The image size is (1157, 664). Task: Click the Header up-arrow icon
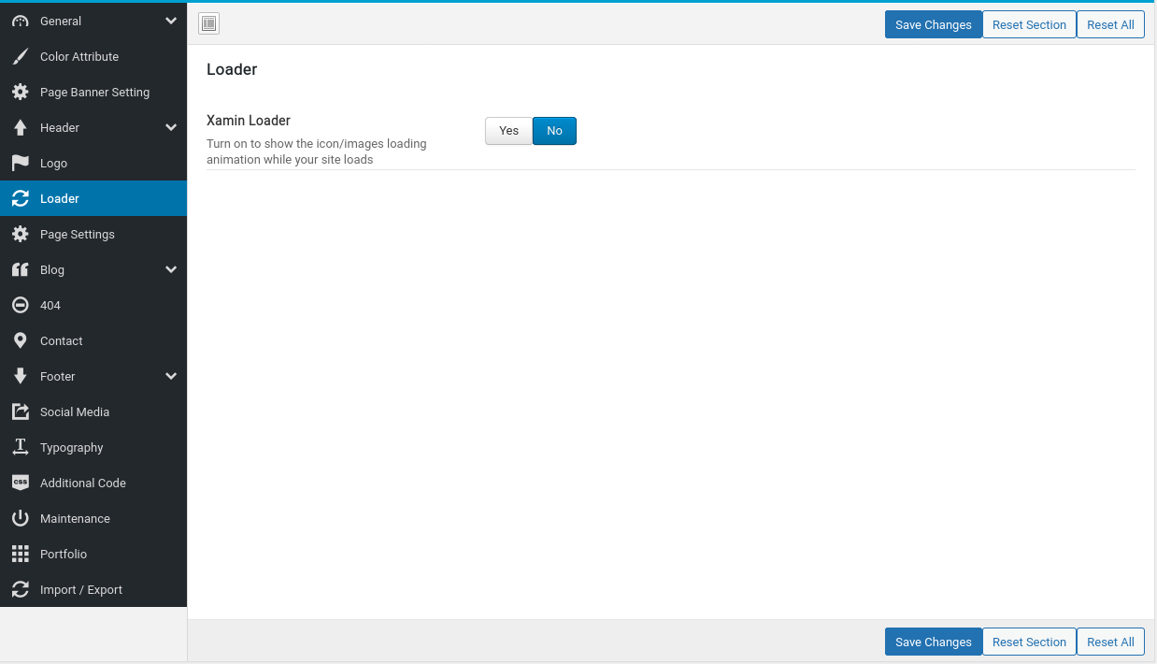(20, 127)
